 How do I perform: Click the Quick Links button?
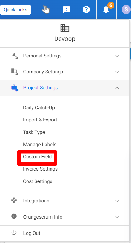[16, 10]
